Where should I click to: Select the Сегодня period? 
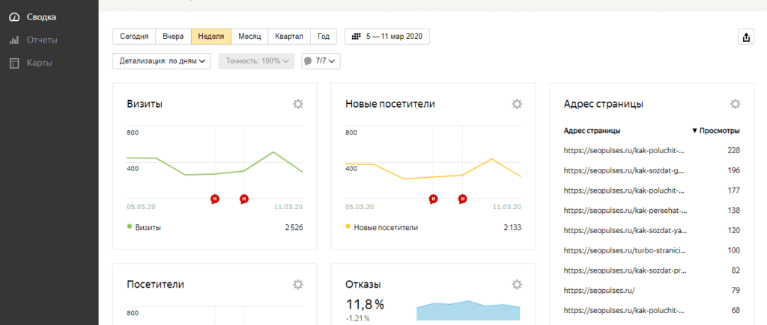(x=134, y=37)
